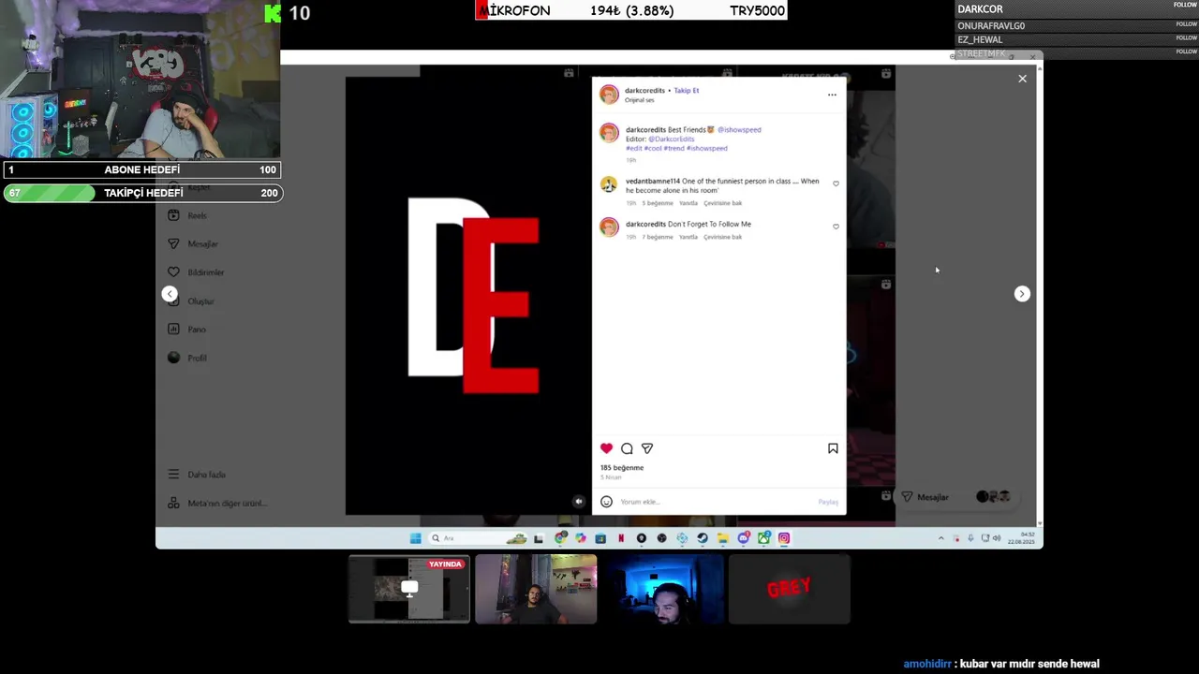Open Profil in Instagram sidebar
Image resolution: width=1199 pixels, height=674 pixels.
(186, 358)
